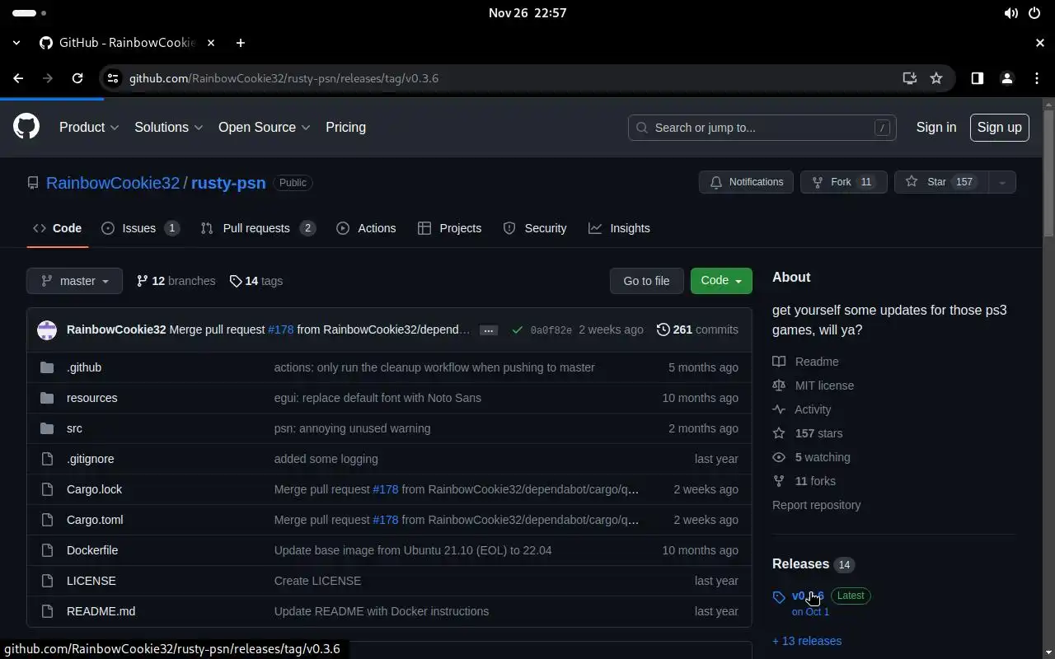Image resolution: width=1055 pixels, height=659 pixels.
Task: Open Chrome three-dot menu
Action: pyautogui.click(x=1037, y=78)
